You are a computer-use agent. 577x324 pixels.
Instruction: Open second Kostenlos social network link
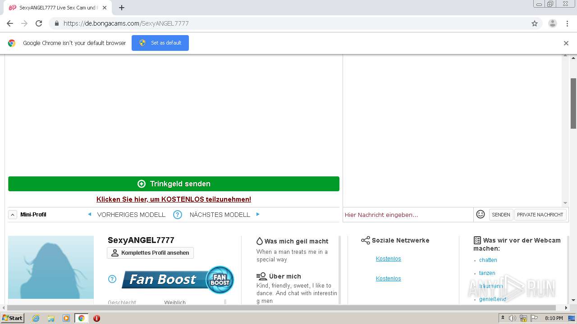(x=388, y=279)
